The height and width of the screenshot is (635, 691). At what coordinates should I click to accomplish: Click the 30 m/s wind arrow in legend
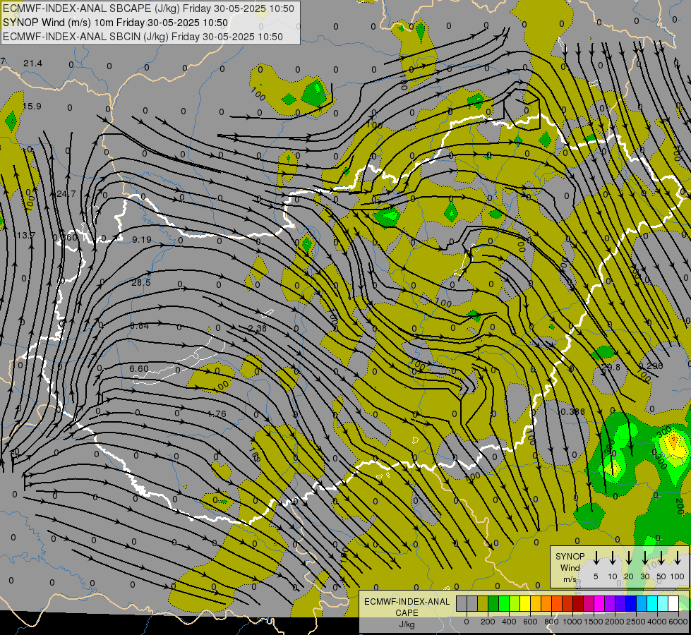(644, 557)
